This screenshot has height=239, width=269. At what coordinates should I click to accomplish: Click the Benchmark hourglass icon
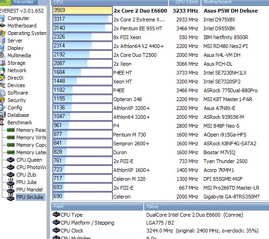[x=2, y=123]
